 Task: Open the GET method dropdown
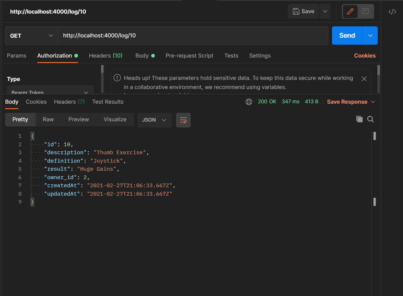tap(31, 35)
